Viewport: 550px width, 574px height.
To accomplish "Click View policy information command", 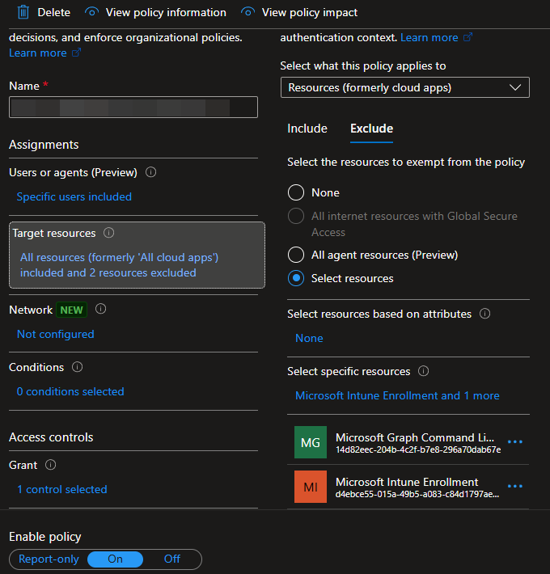I will coord(166,12).
